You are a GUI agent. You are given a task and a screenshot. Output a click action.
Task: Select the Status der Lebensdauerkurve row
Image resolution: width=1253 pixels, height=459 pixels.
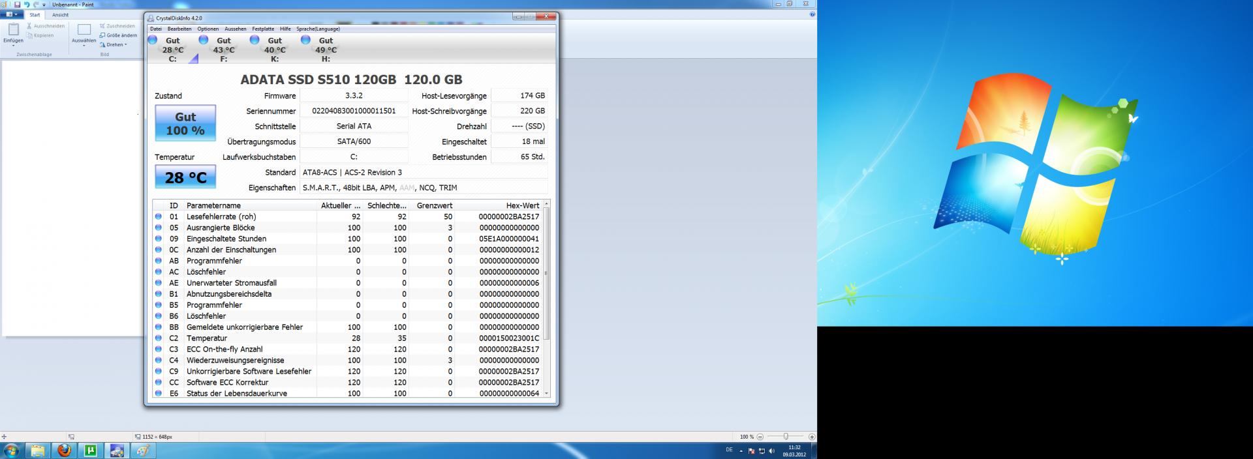click(348, 393)
